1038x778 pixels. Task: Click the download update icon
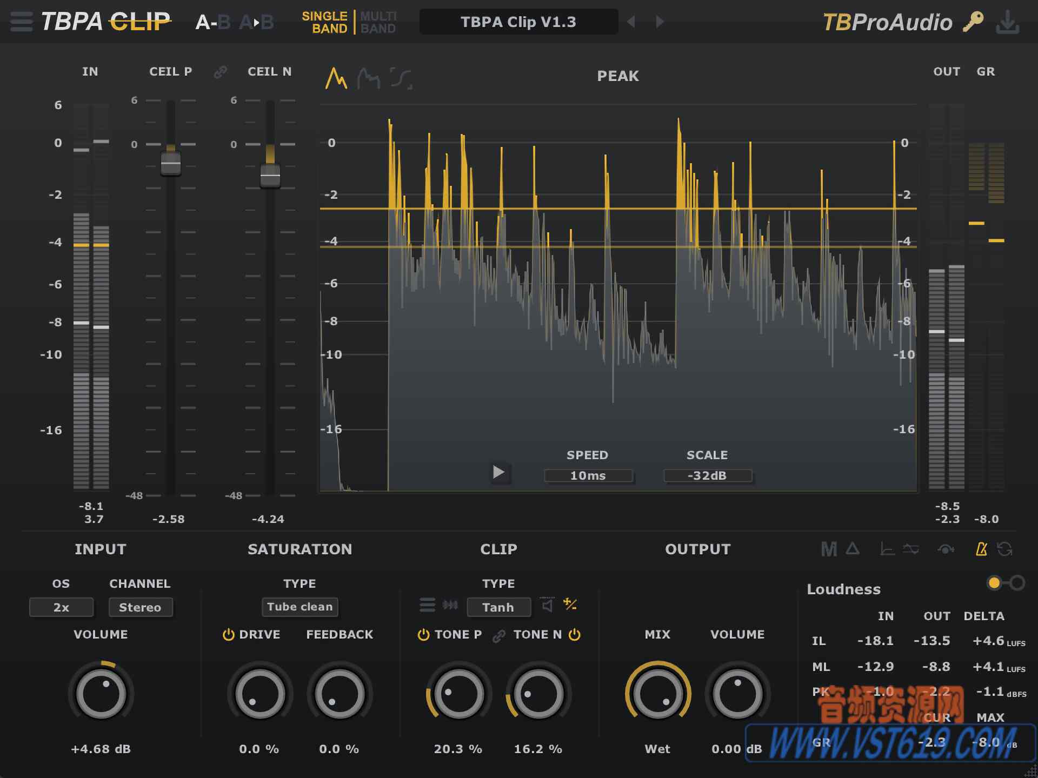(1008, 22)
